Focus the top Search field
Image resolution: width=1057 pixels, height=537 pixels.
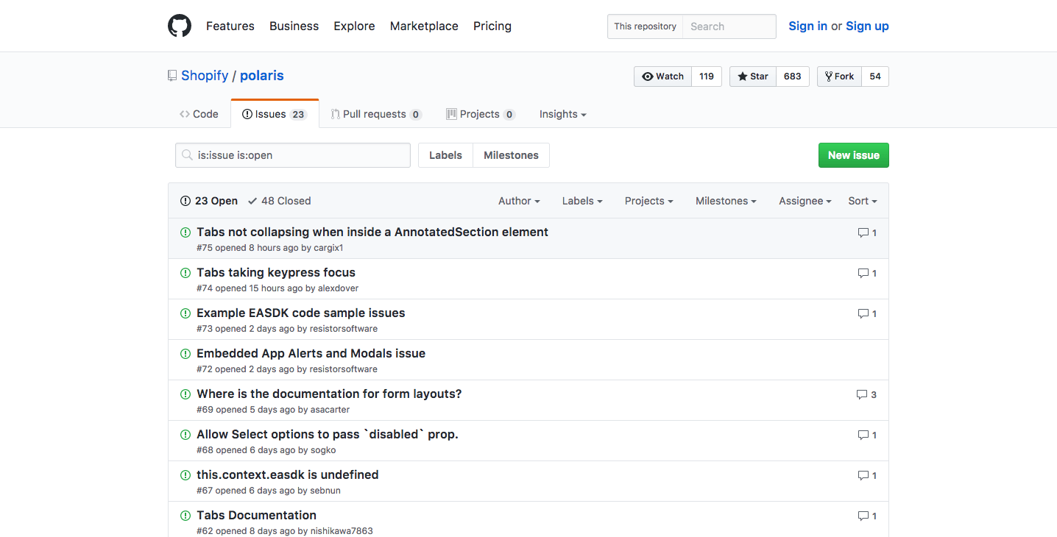pos(729,26)
